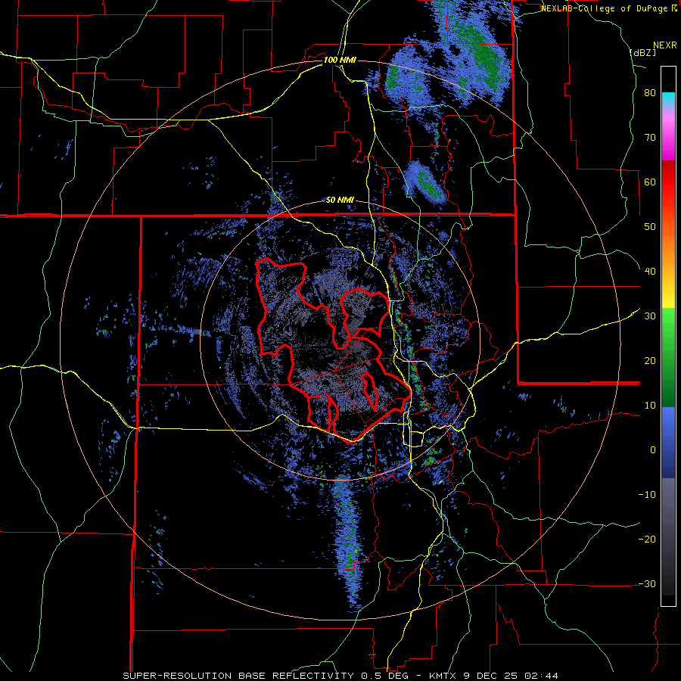This screenshot has width=681, height=681.
Task: Click the KMTX radar site identifier
Action: (x=443, y=676)
